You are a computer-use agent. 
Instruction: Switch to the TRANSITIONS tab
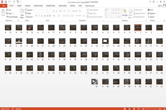click(x=38, y=6)
